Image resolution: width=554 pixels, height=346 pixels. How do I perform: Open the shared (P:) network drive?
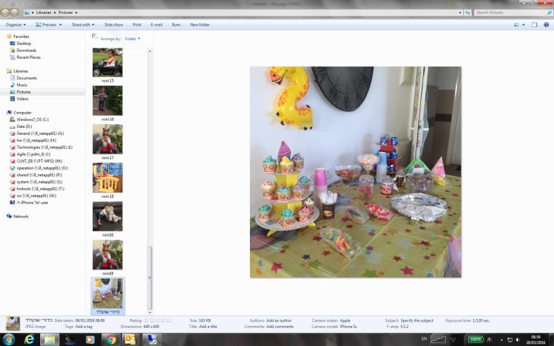39,175
